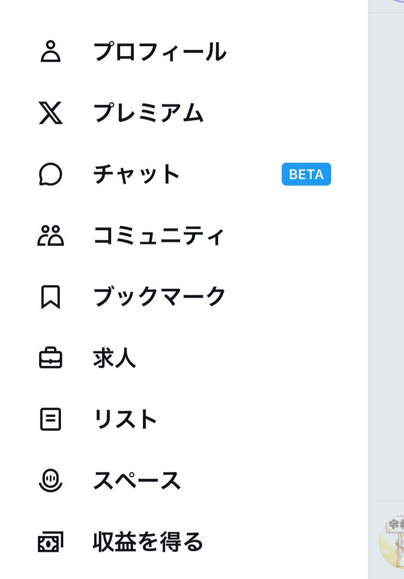Click the avatar thumbnail at bottom right

click(392, 540)
